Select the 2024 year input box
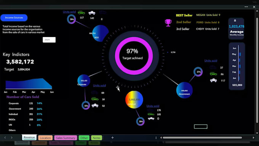The image size is (259, 146). coord(49,40)
